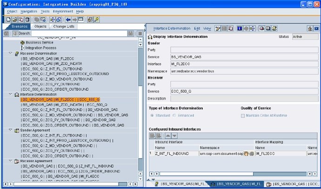Click the Z_INT_FL_INBOUND table cell
Image resolution: width=321 pixels, height=189 pixels.
pyautogui.click(x=176, y=153)
